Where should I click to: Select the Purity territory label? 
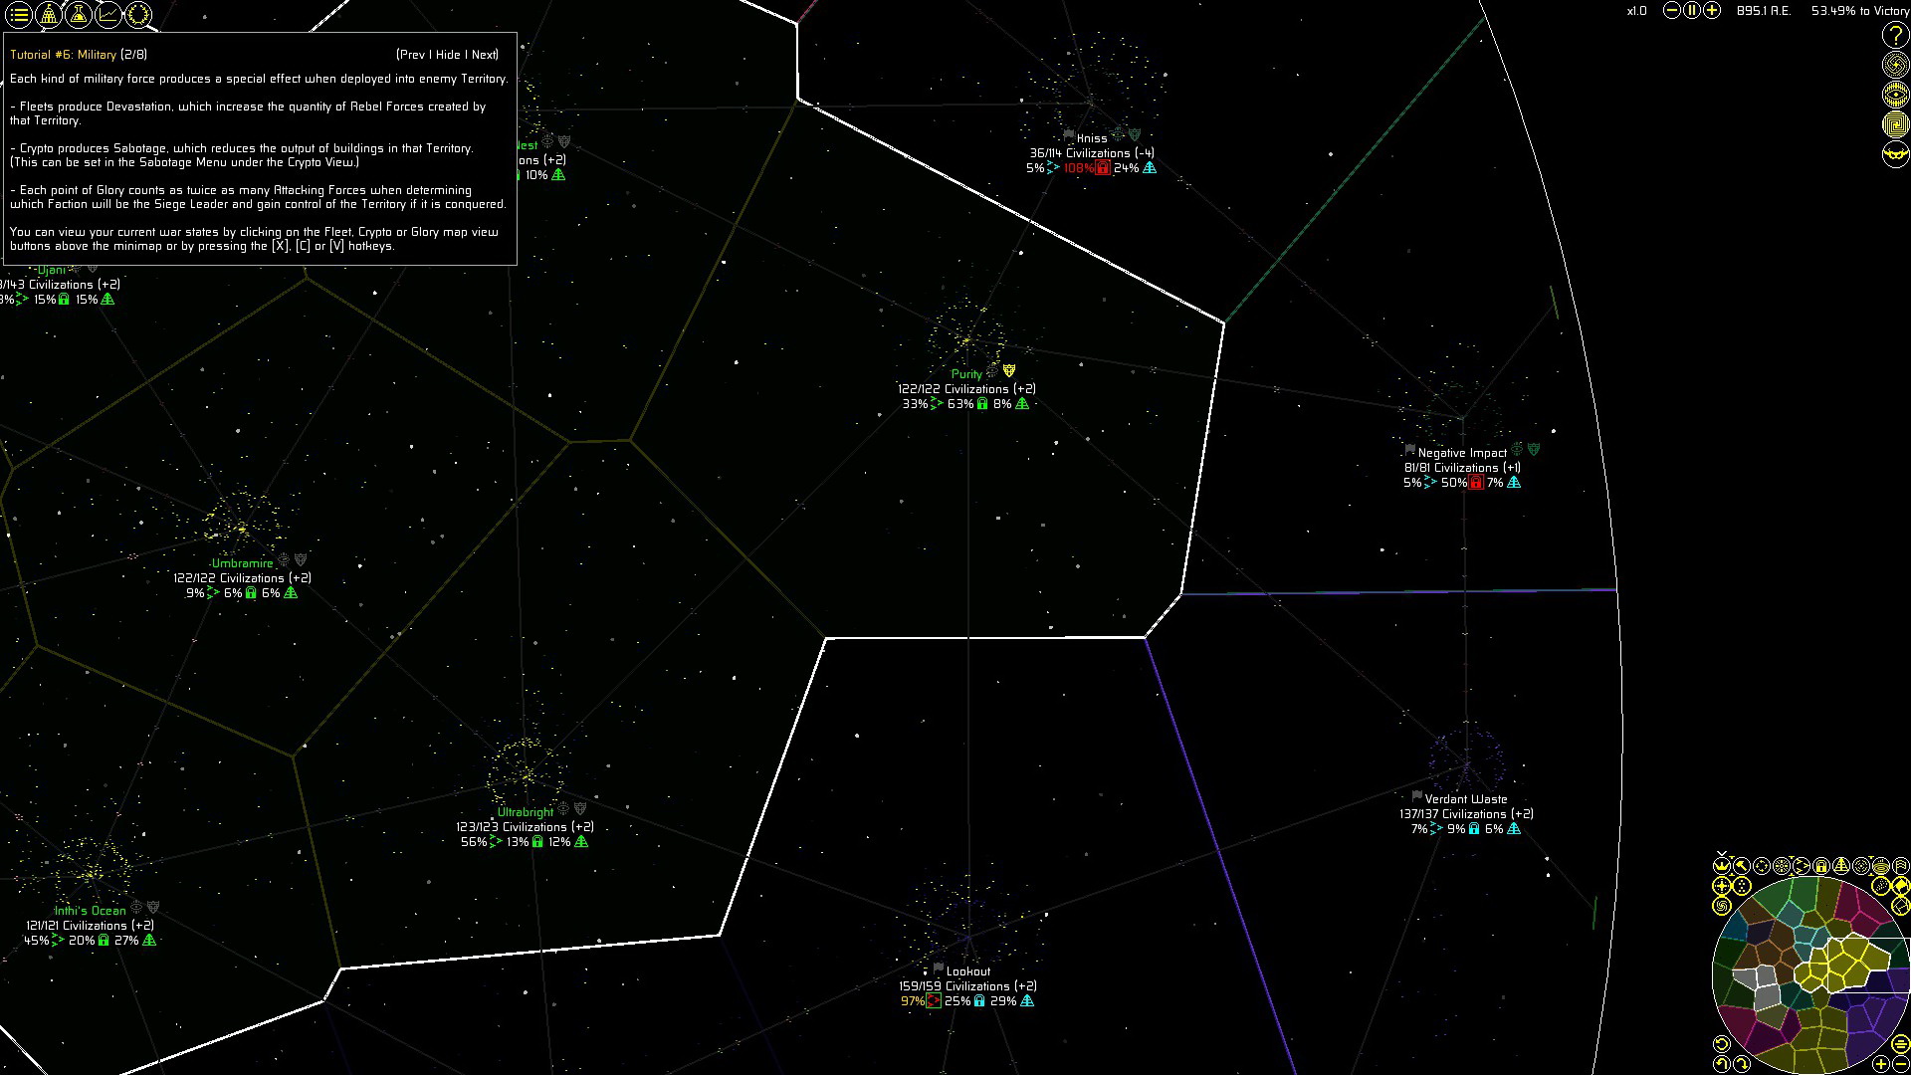[x=965, y=374]
